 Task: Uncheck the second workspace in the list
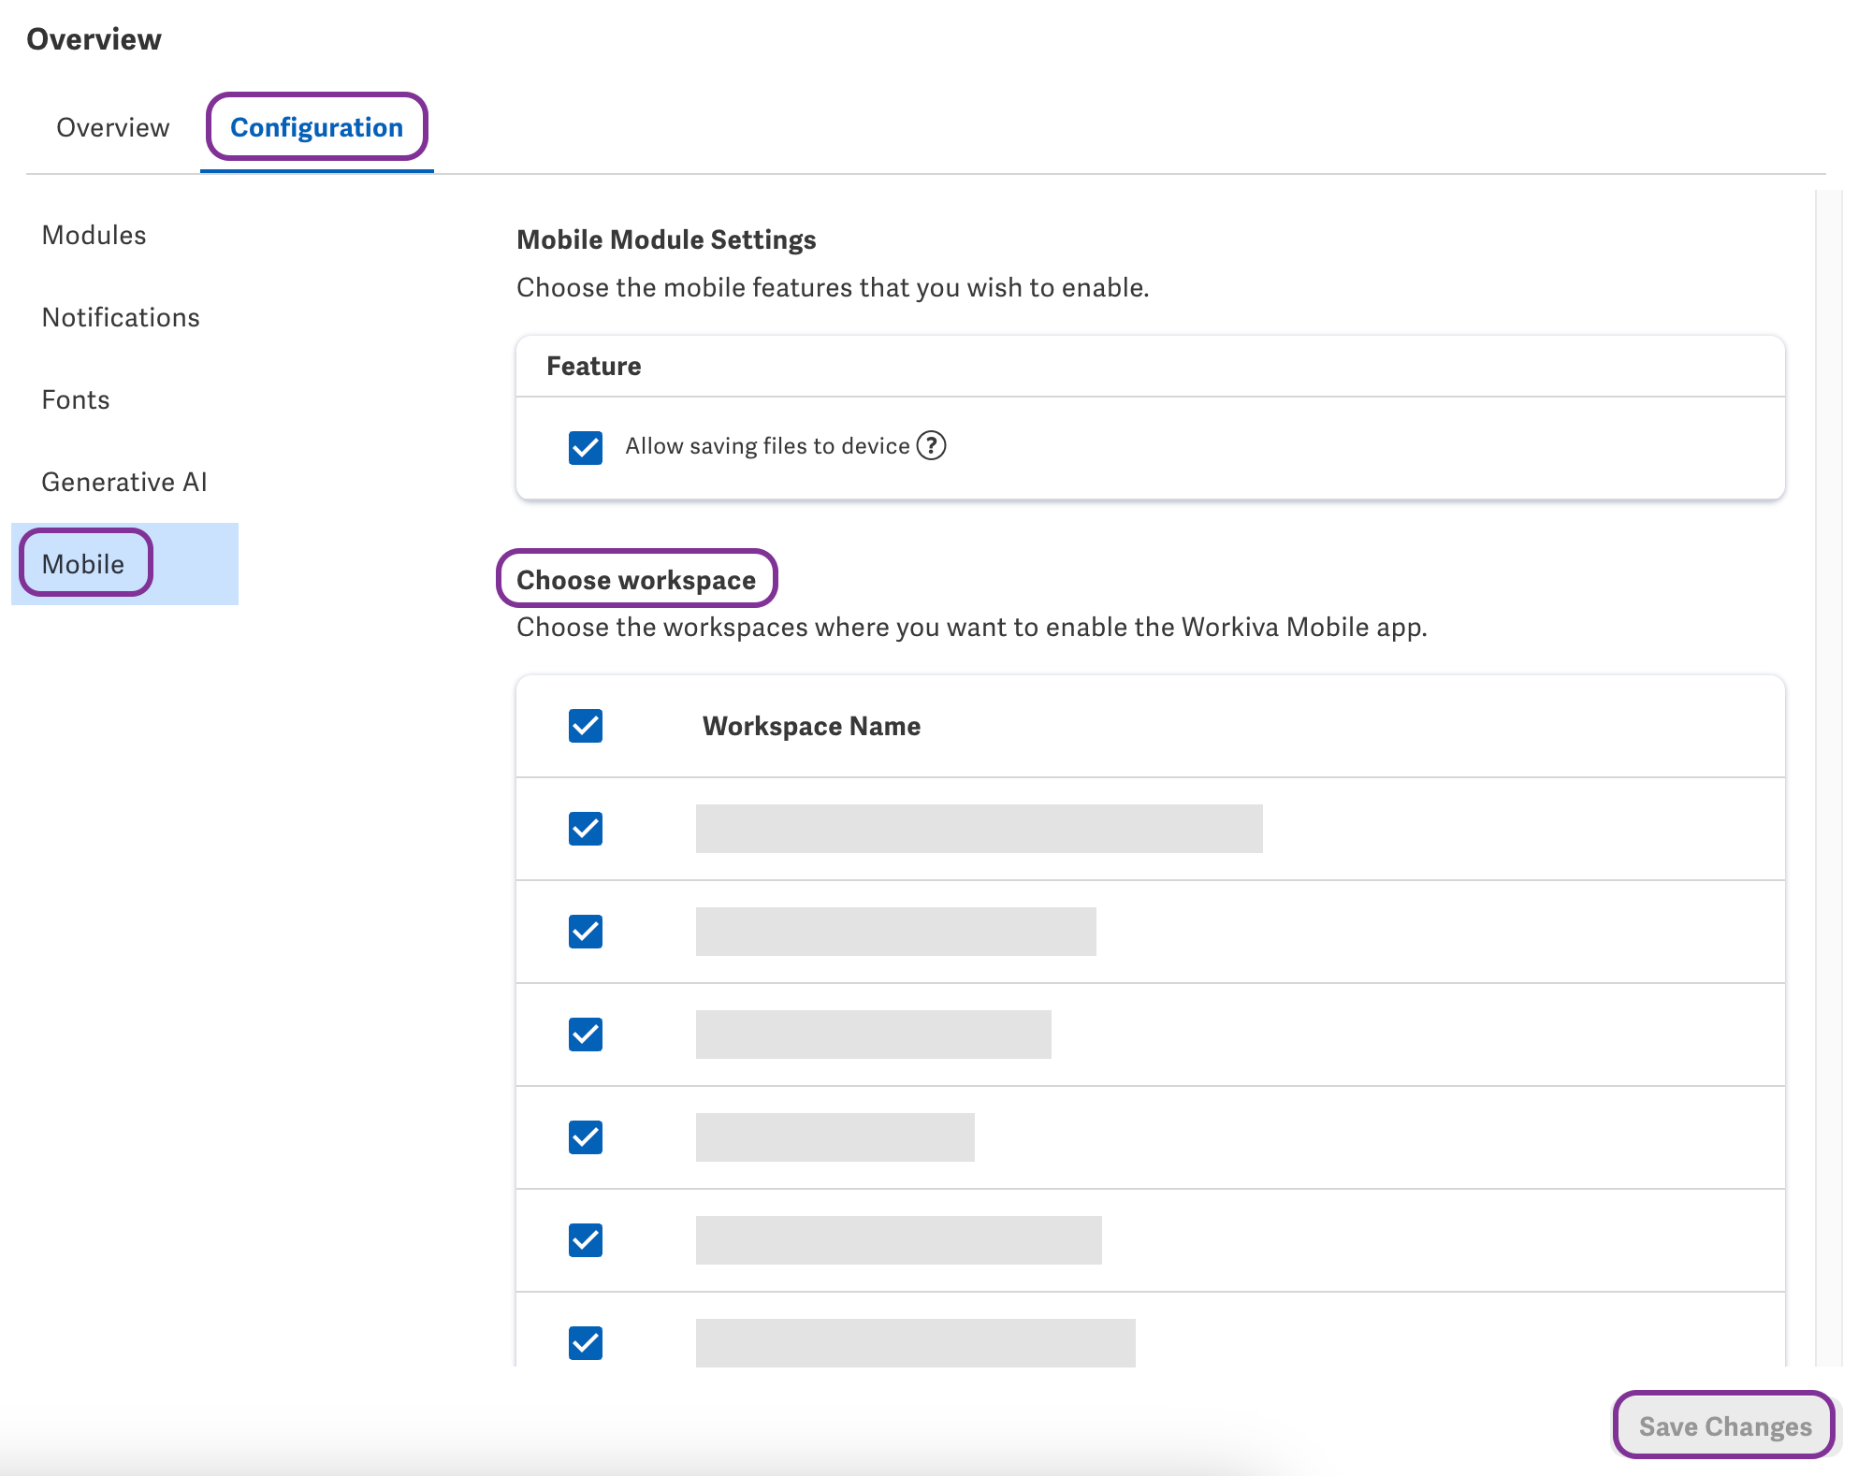click(584, 932)
